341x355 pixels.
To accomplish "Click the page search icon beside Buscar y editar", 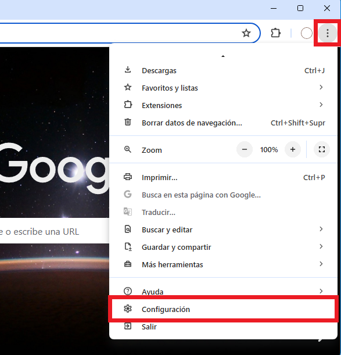I will 128,229.
